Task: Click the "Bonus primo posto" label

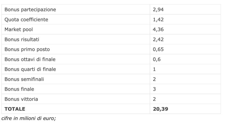Action: click(27, 49)
